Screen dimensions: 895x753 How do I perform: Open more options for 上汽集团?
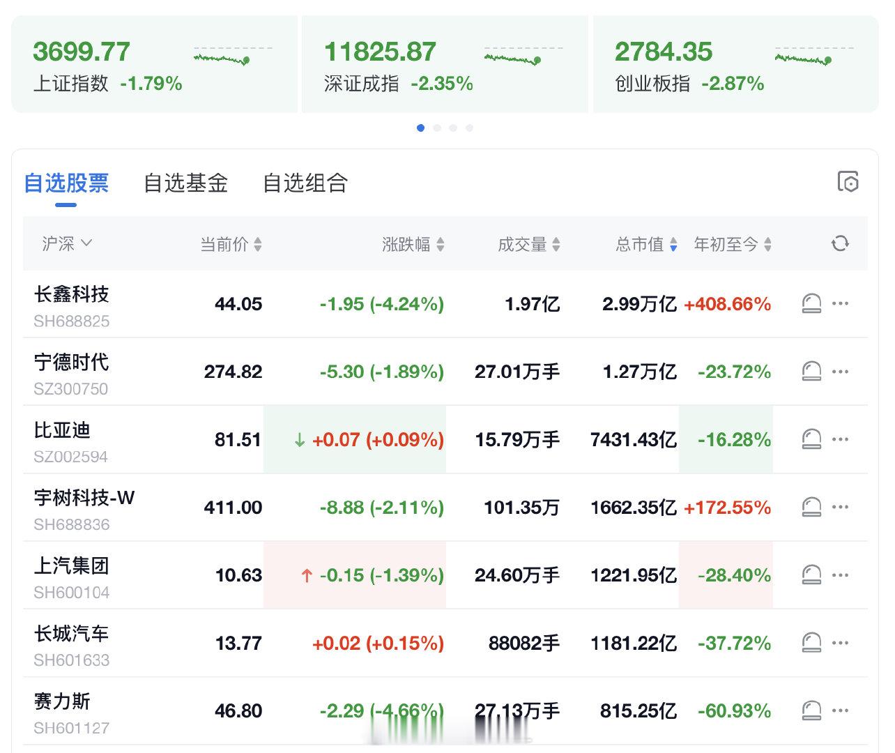point(841,575)
